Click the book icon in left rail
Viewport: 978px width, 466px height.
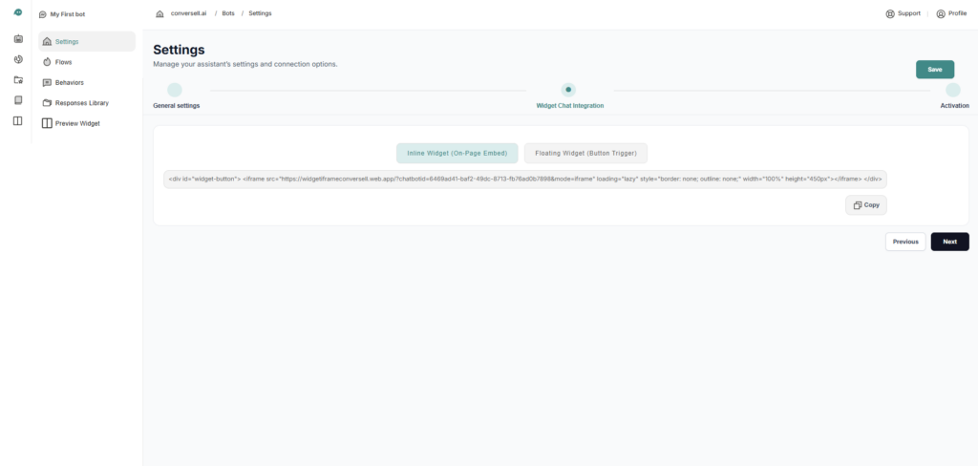click(x=17, y=100)
